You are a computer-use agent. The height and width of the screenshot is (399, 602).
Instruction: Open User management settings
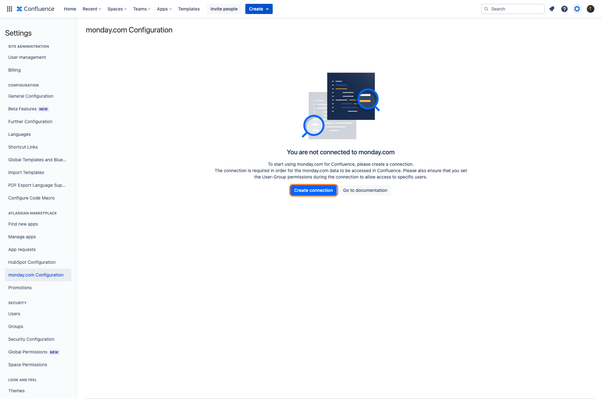click(38, 57)
